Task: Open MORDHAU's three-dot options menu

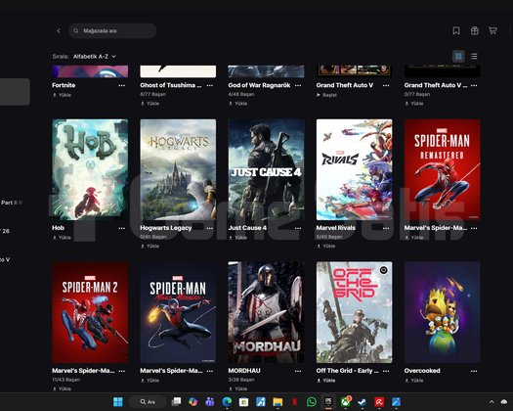Action: (x=298, y=371)
